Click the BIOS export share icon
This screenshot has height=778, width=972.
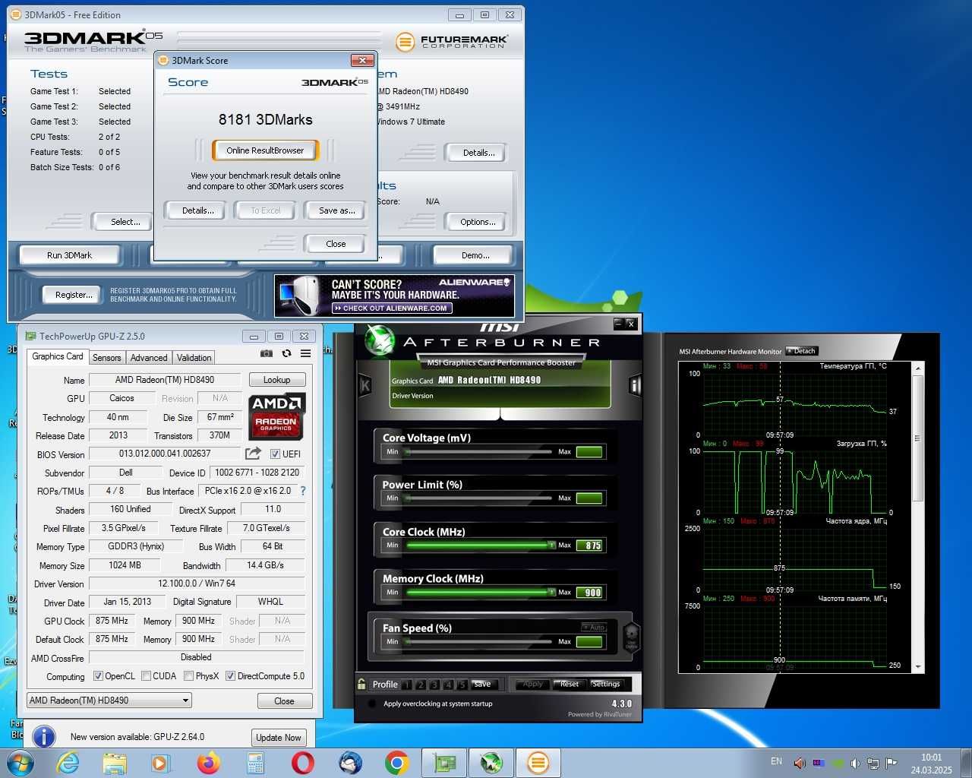pos(253,454)
